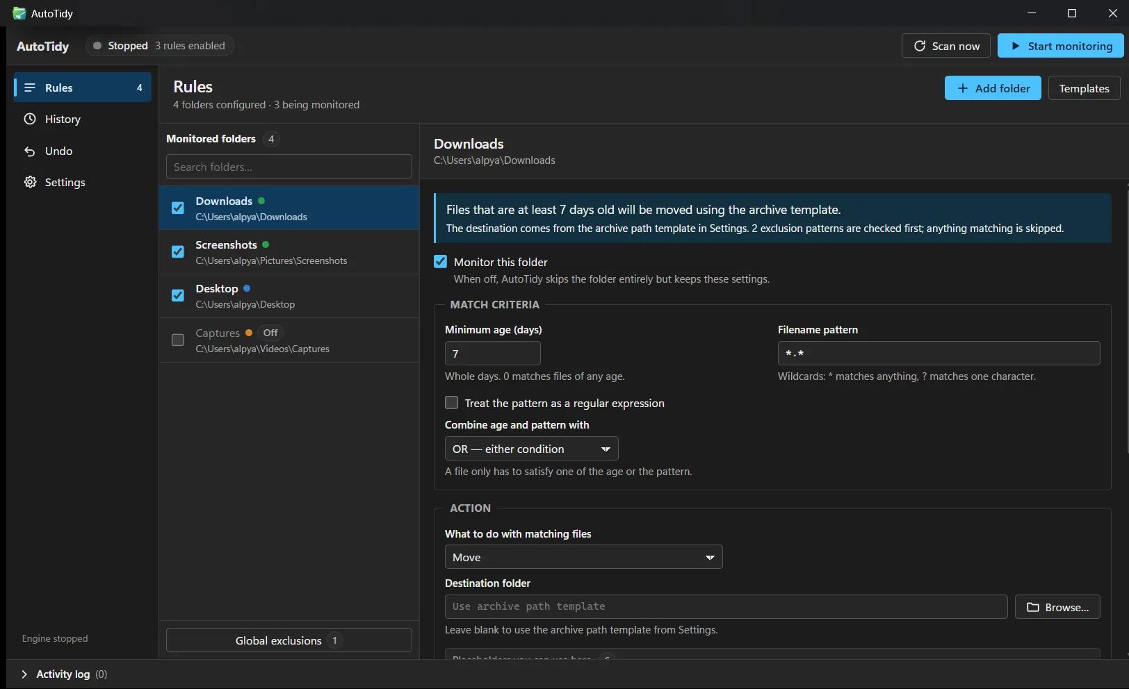Go to the Undo section
Viewport: 1129px width, 689px height.
[x=82, y=151]
